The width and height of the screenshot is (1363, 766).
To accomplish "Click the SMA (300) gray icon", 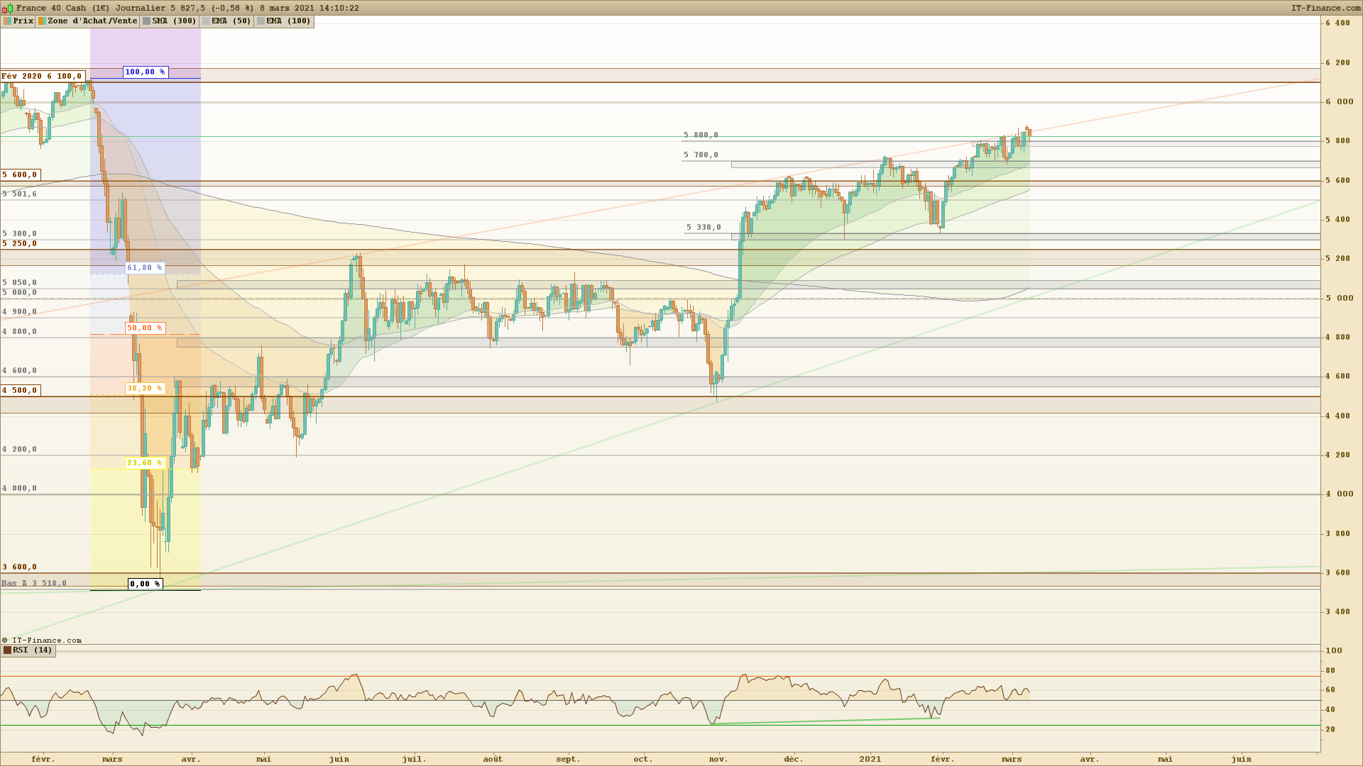I will [147, 21].
